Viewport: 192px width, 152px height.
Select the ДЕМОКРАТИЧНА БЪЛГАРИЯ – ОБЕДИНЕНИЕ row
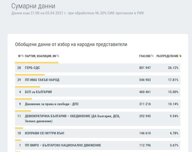click(x=98, y=119)
